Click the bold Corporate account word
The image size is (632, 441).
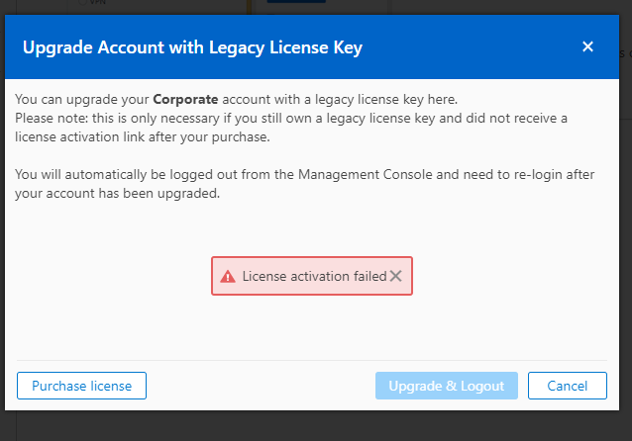[x=185, y=100]
